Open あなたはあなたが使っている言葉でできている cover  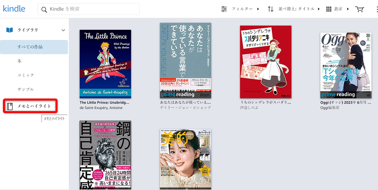point(185,61)
